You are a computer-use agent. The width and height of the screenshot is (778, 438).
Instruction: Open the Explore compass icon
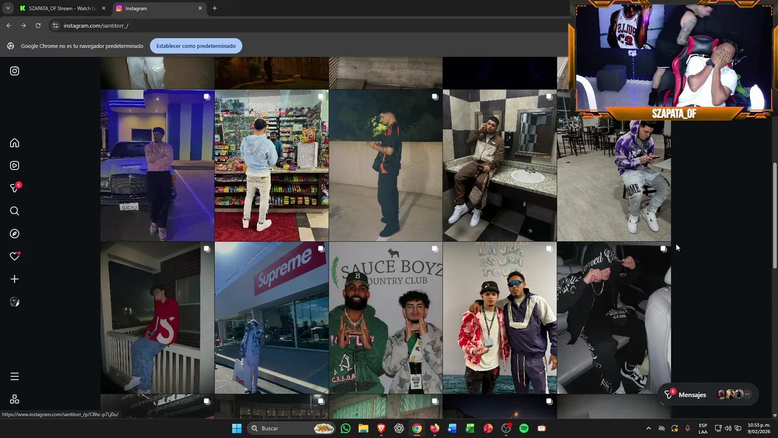tap(15, 234)
